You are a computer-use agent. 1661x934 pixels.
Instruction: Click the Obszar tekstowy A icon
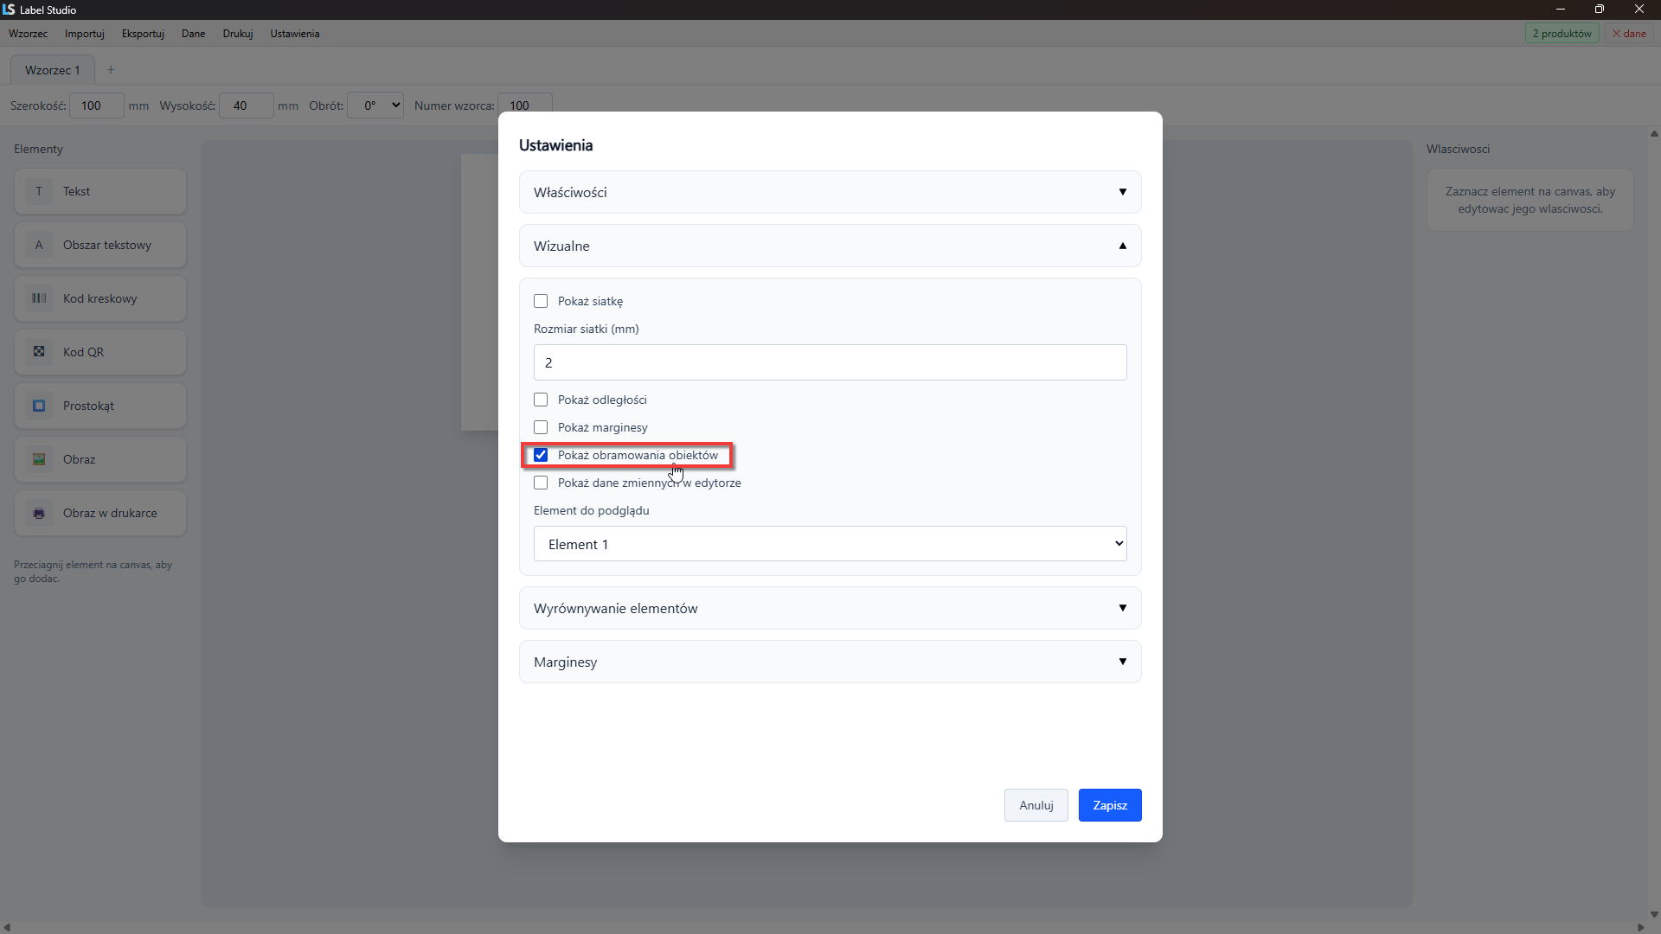click(x=39, y=245)
